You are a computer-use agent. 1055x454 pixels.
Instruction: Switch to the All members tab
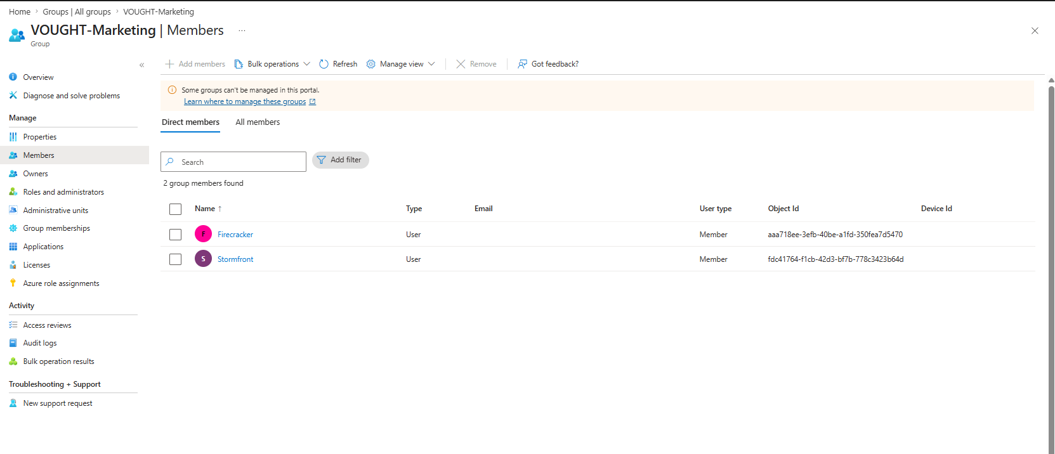click(x=258, y=122)
